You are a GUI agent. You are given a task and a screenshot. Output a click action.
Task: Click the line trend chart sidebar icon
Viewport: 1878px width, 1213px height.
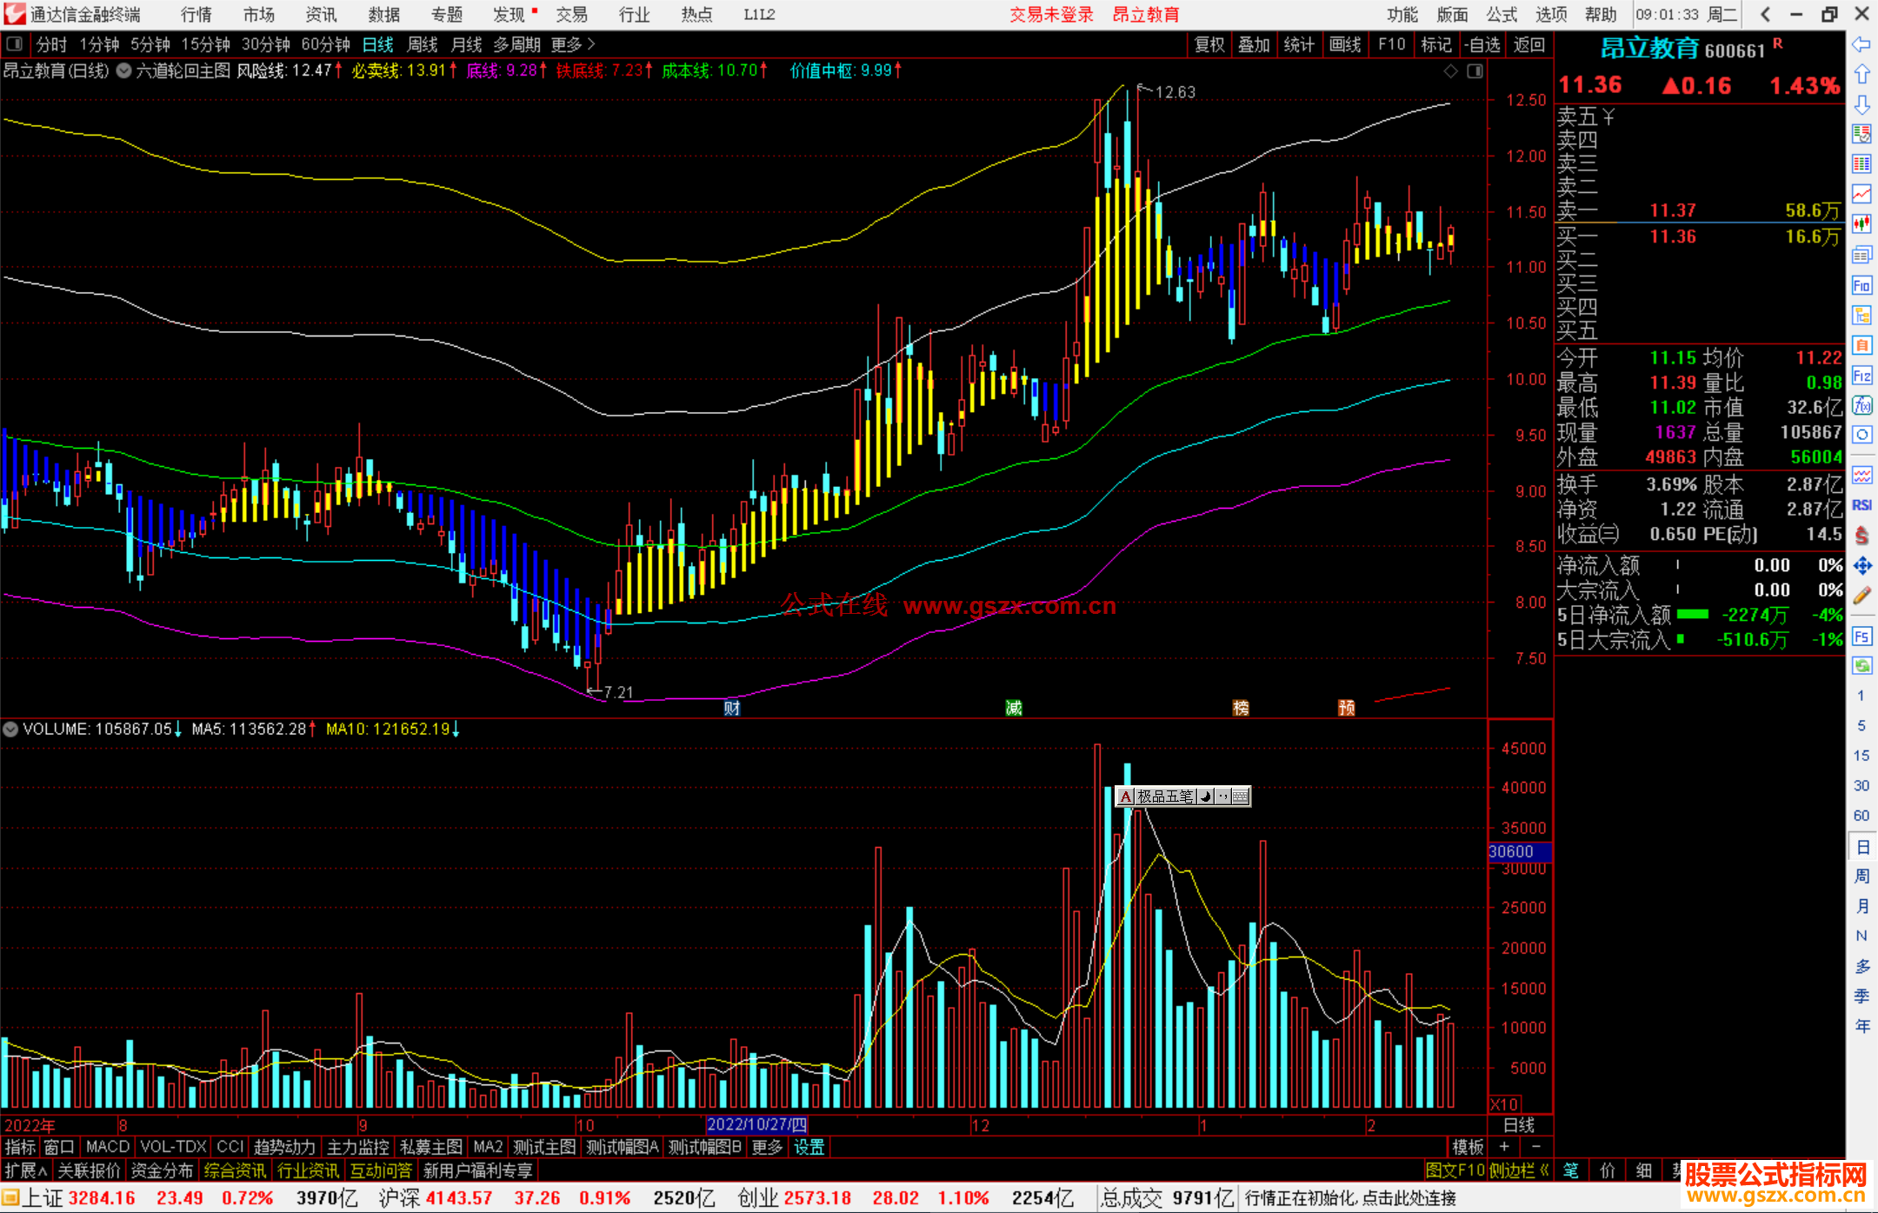click(1861, 194)
